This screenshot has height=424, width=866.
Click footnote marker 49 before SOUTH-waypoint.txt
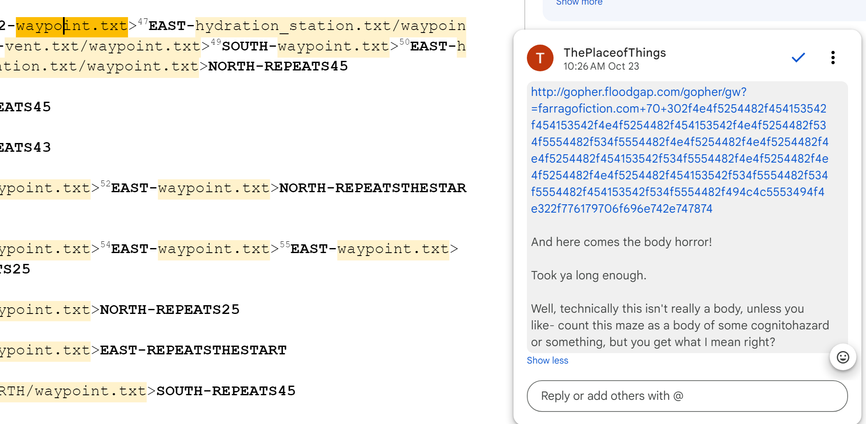tap(216, 42)
